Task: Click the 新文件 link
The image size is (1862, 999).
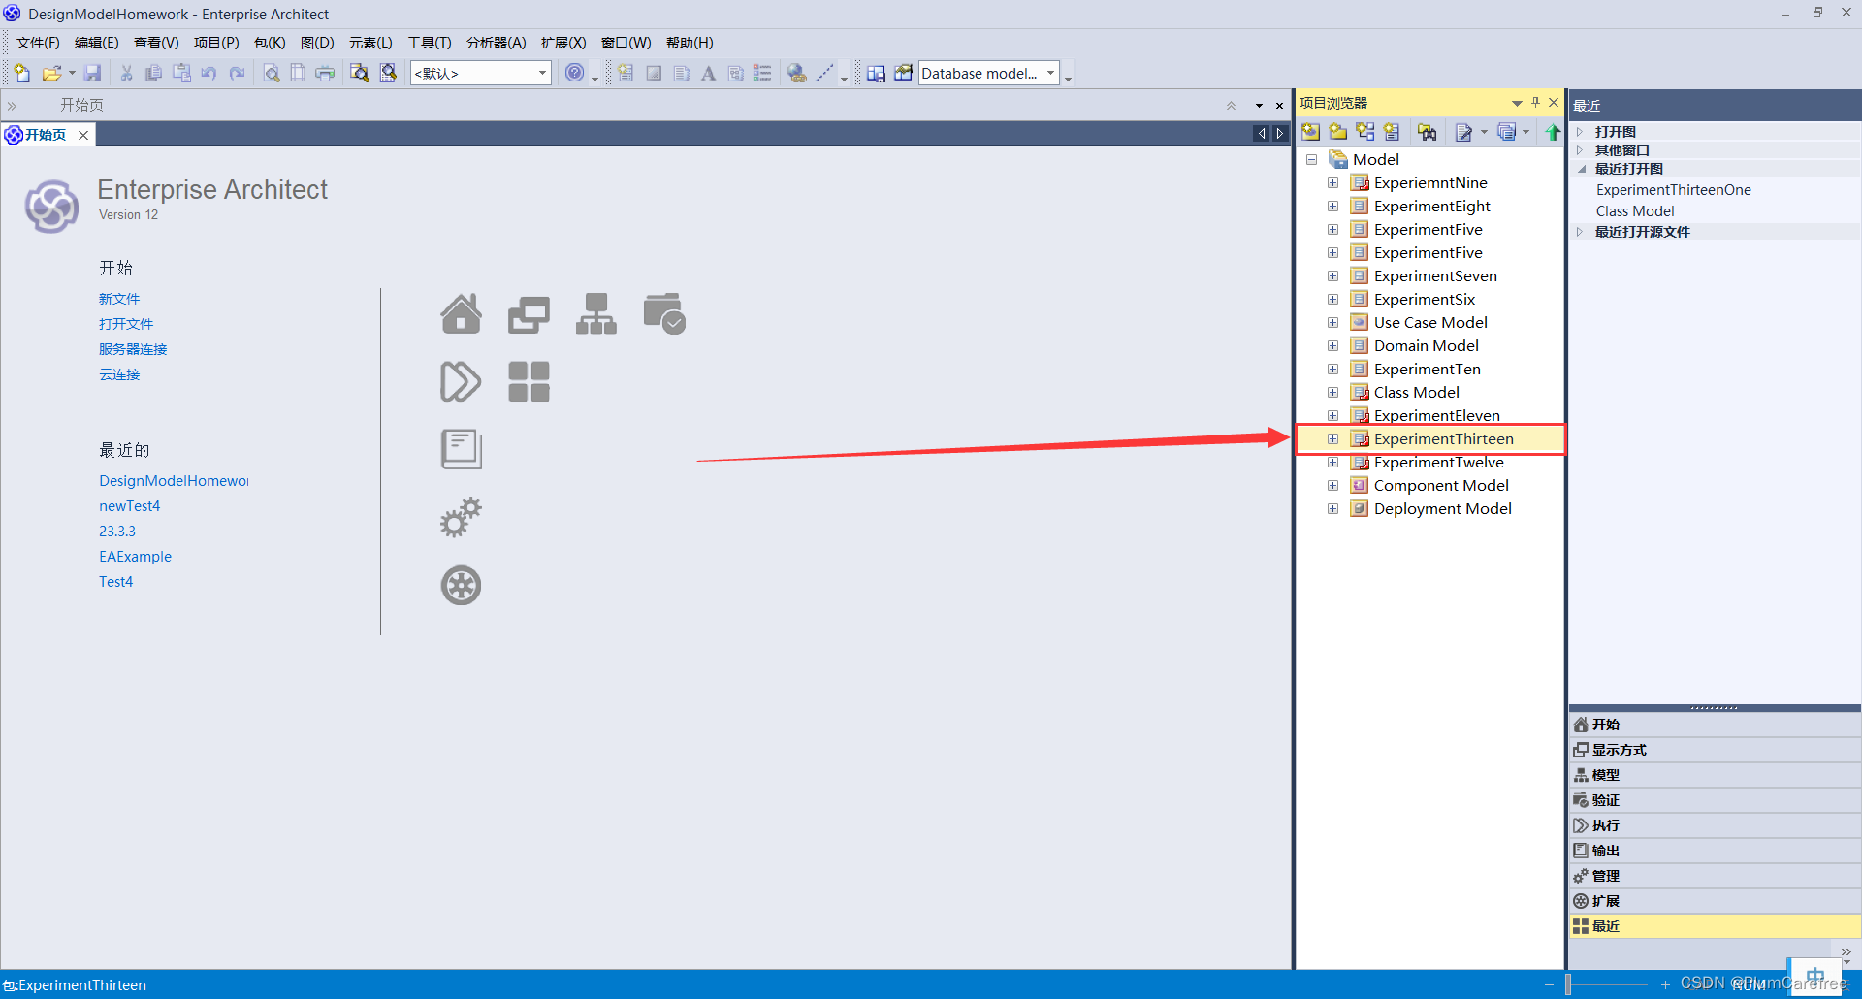Action: pos(119,299)
